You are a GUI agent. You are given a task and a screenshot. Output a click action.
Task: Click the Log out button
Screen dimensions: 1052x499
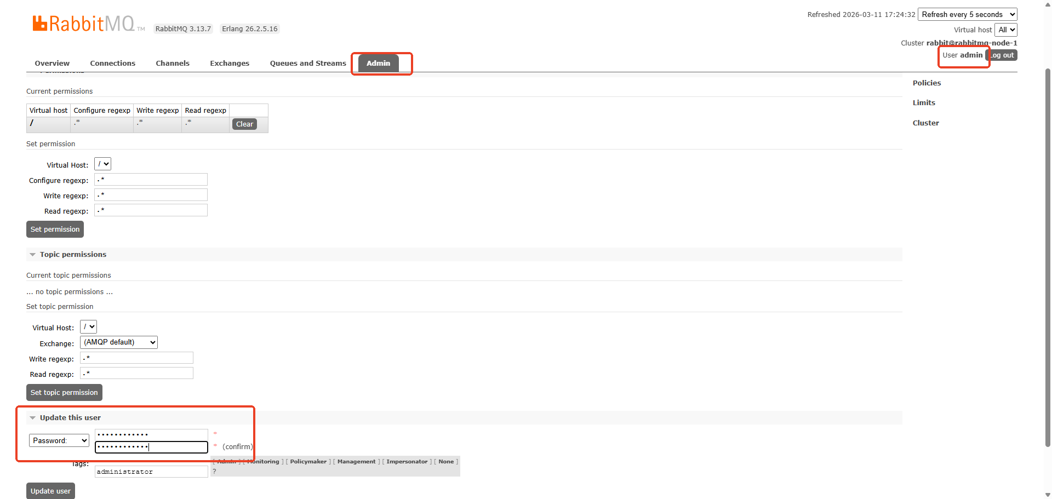click(x=1003, y=55)
